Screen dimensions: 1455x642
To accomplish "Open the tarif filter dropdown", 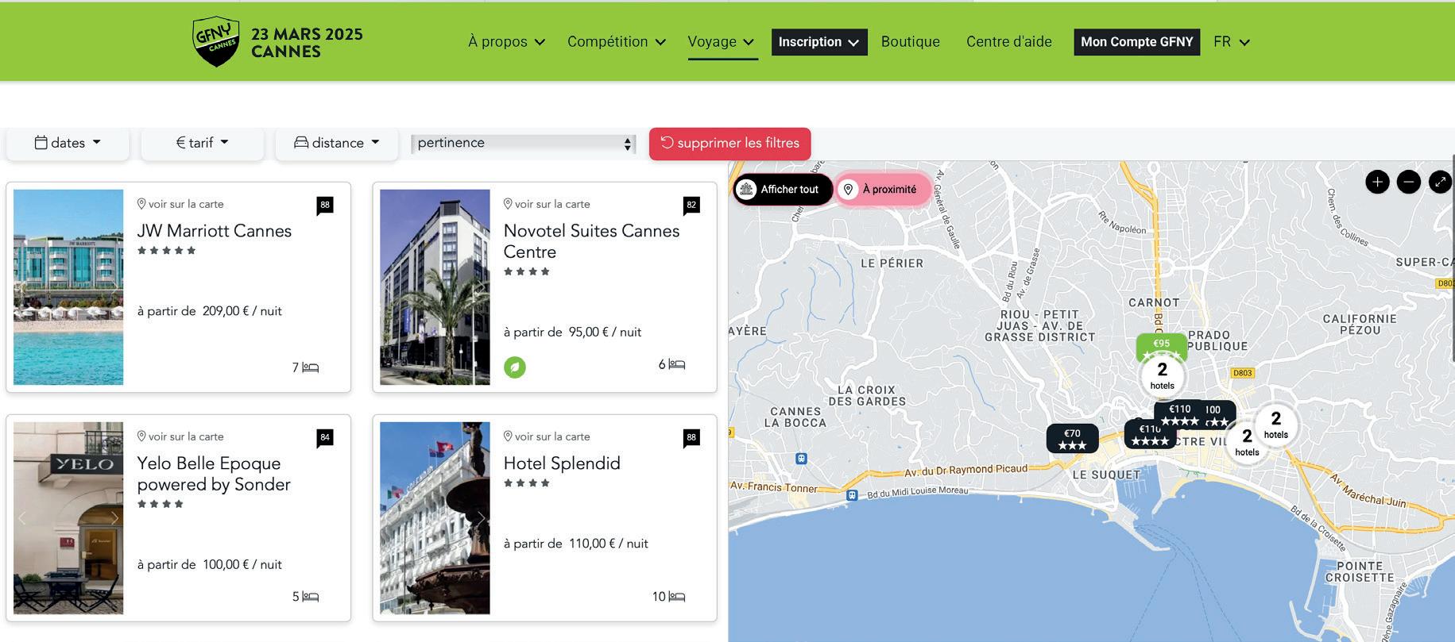I will coord(202,143).
